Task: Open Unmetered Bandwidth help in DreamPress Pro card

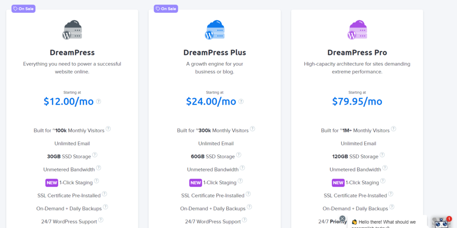Action: point(385,167)
